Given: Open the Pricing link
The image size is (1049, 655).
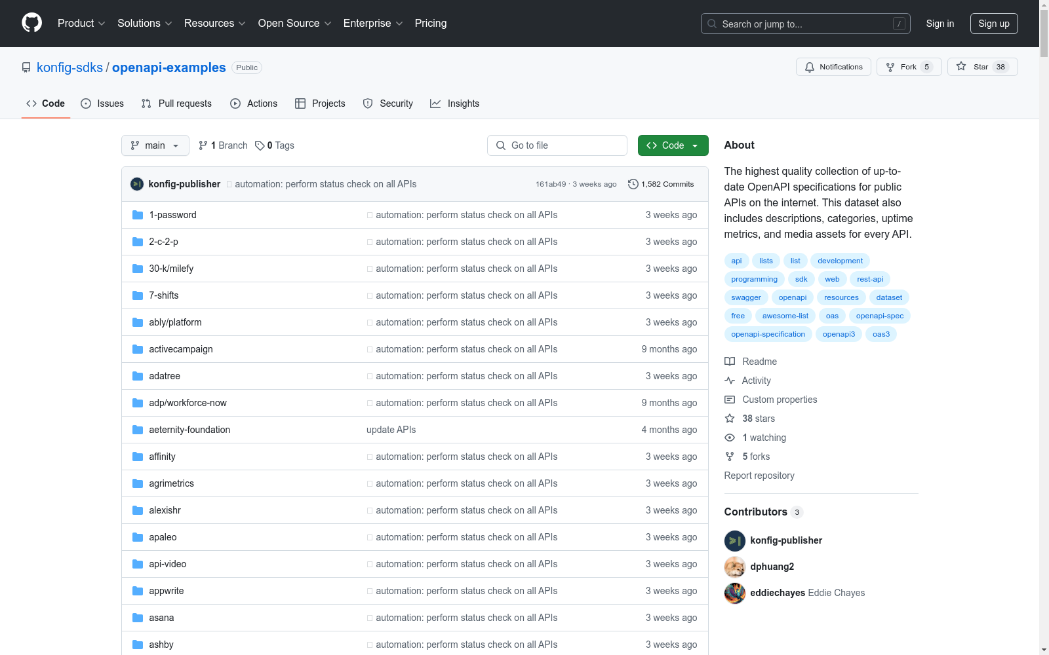Looking at the screenshot, I should click(431, 24).
